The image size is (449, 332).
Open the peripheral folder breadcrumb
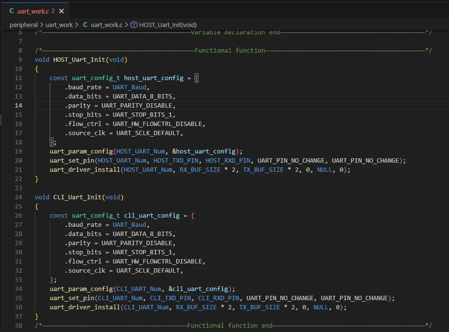[x=24, y=25]
